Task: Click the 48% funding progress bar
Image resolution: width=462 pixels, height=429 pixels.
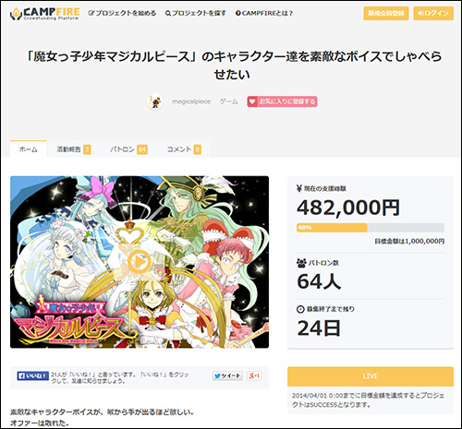Action: pyautogui.click(x=371, y=228)
